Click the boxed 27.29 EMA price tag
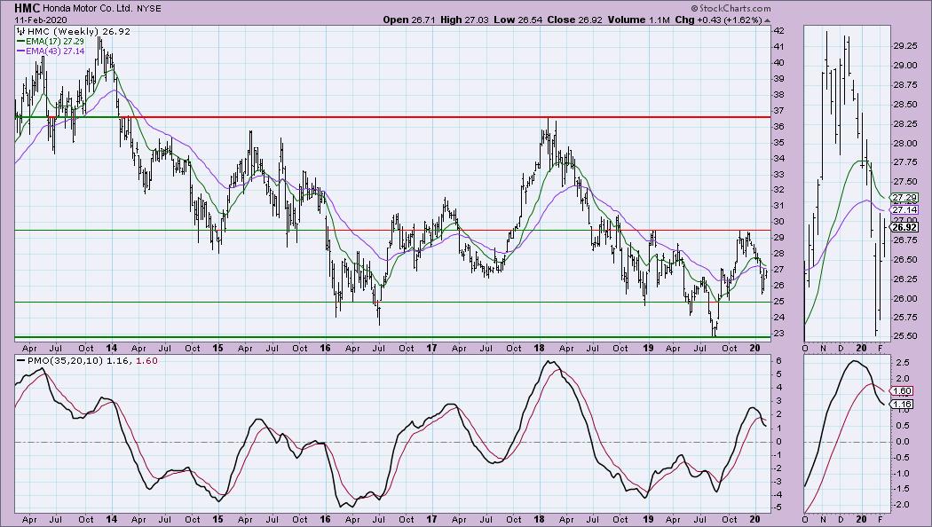 pyautogui.click(x=904, y=197)
